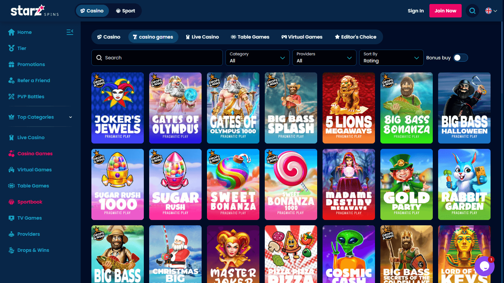
Task: Click the Drops & Wins sidebar icon
Action: click(x=11, y=250)
